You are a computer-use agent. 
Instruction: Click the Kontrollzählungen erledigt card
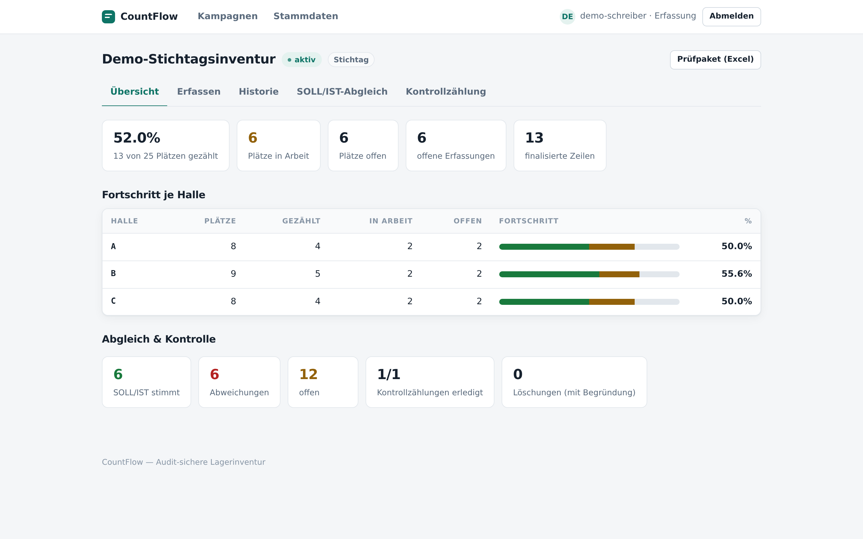point(430,382)
